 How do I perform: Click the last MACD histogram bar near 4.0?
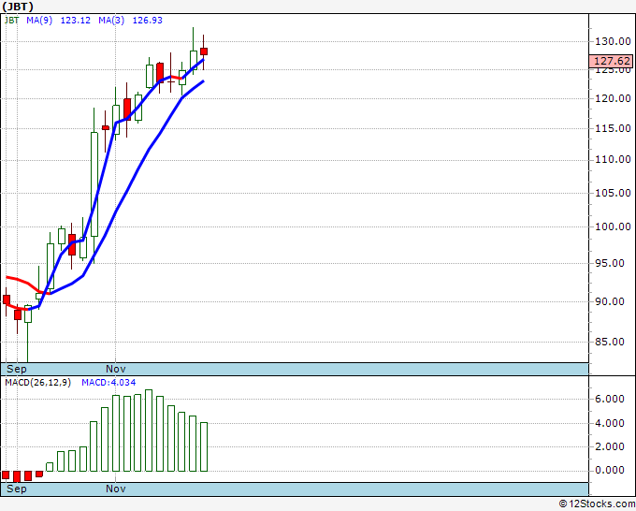coord(204,446)
